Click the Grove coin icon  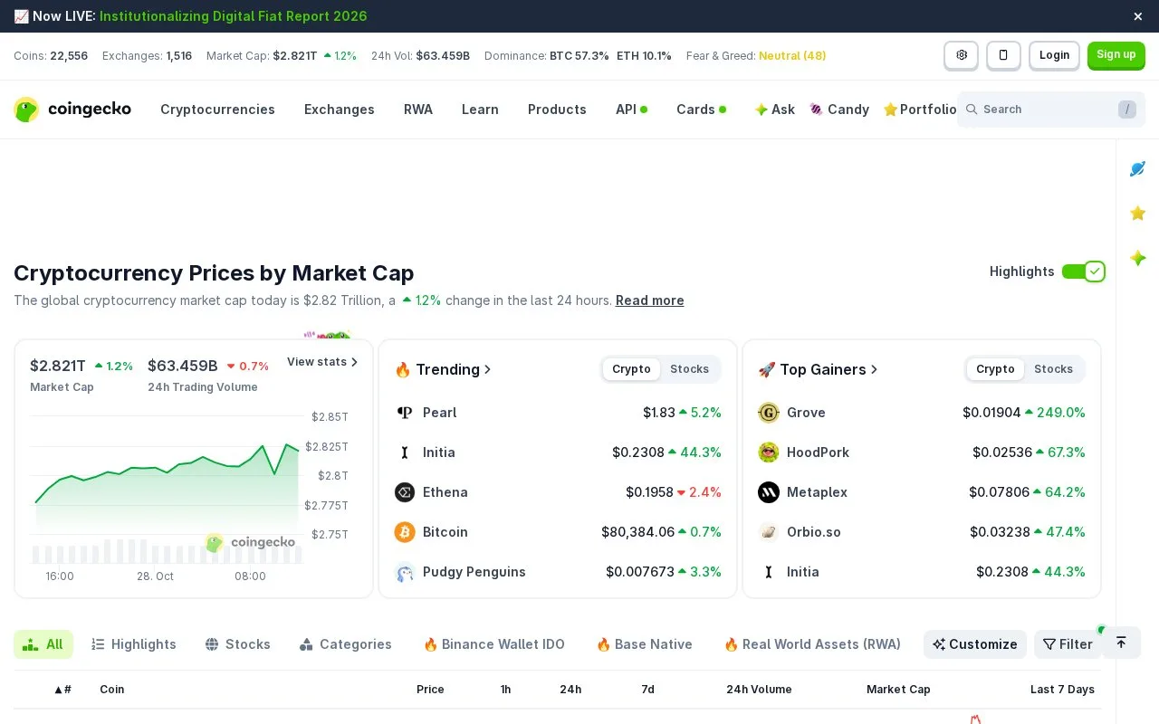[x=769, y=413]
